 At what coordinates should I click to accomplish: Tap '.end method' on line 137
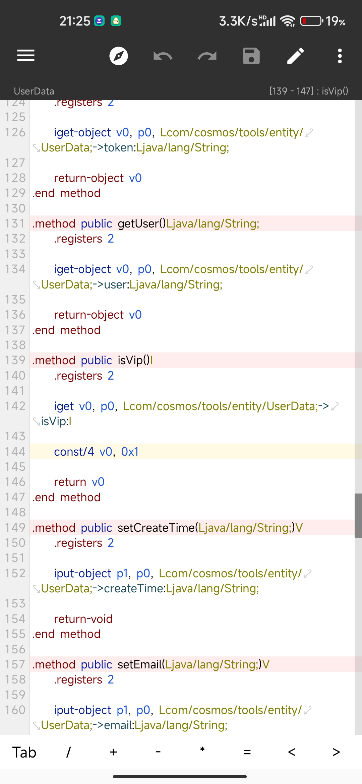(x=66, y=330)
